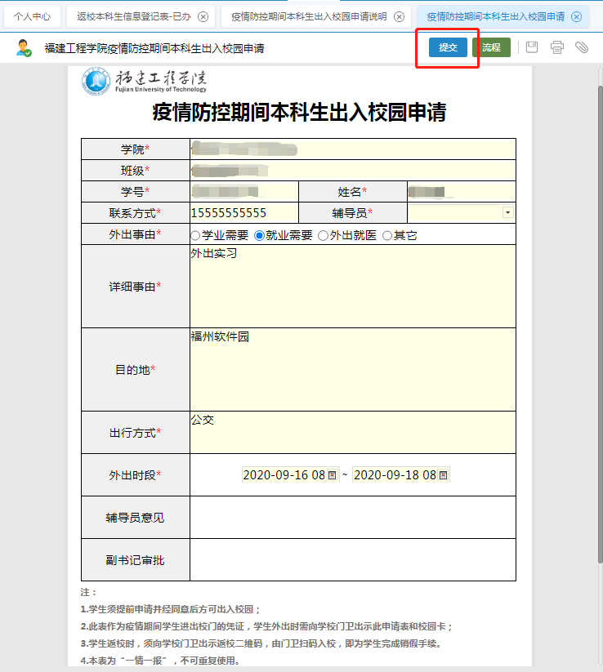Select the 疫情防控期间本科生出入校园申请 tab
Image resolution: width=603 pixels, height=672 pixels.
[x=496, y=16]
